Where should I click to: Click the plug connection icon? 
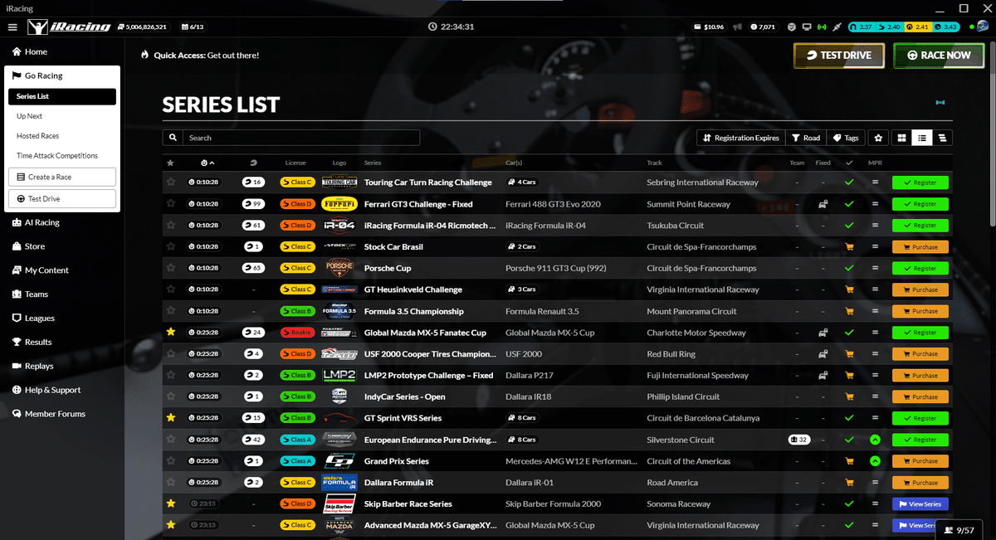(x=837, y=27)
